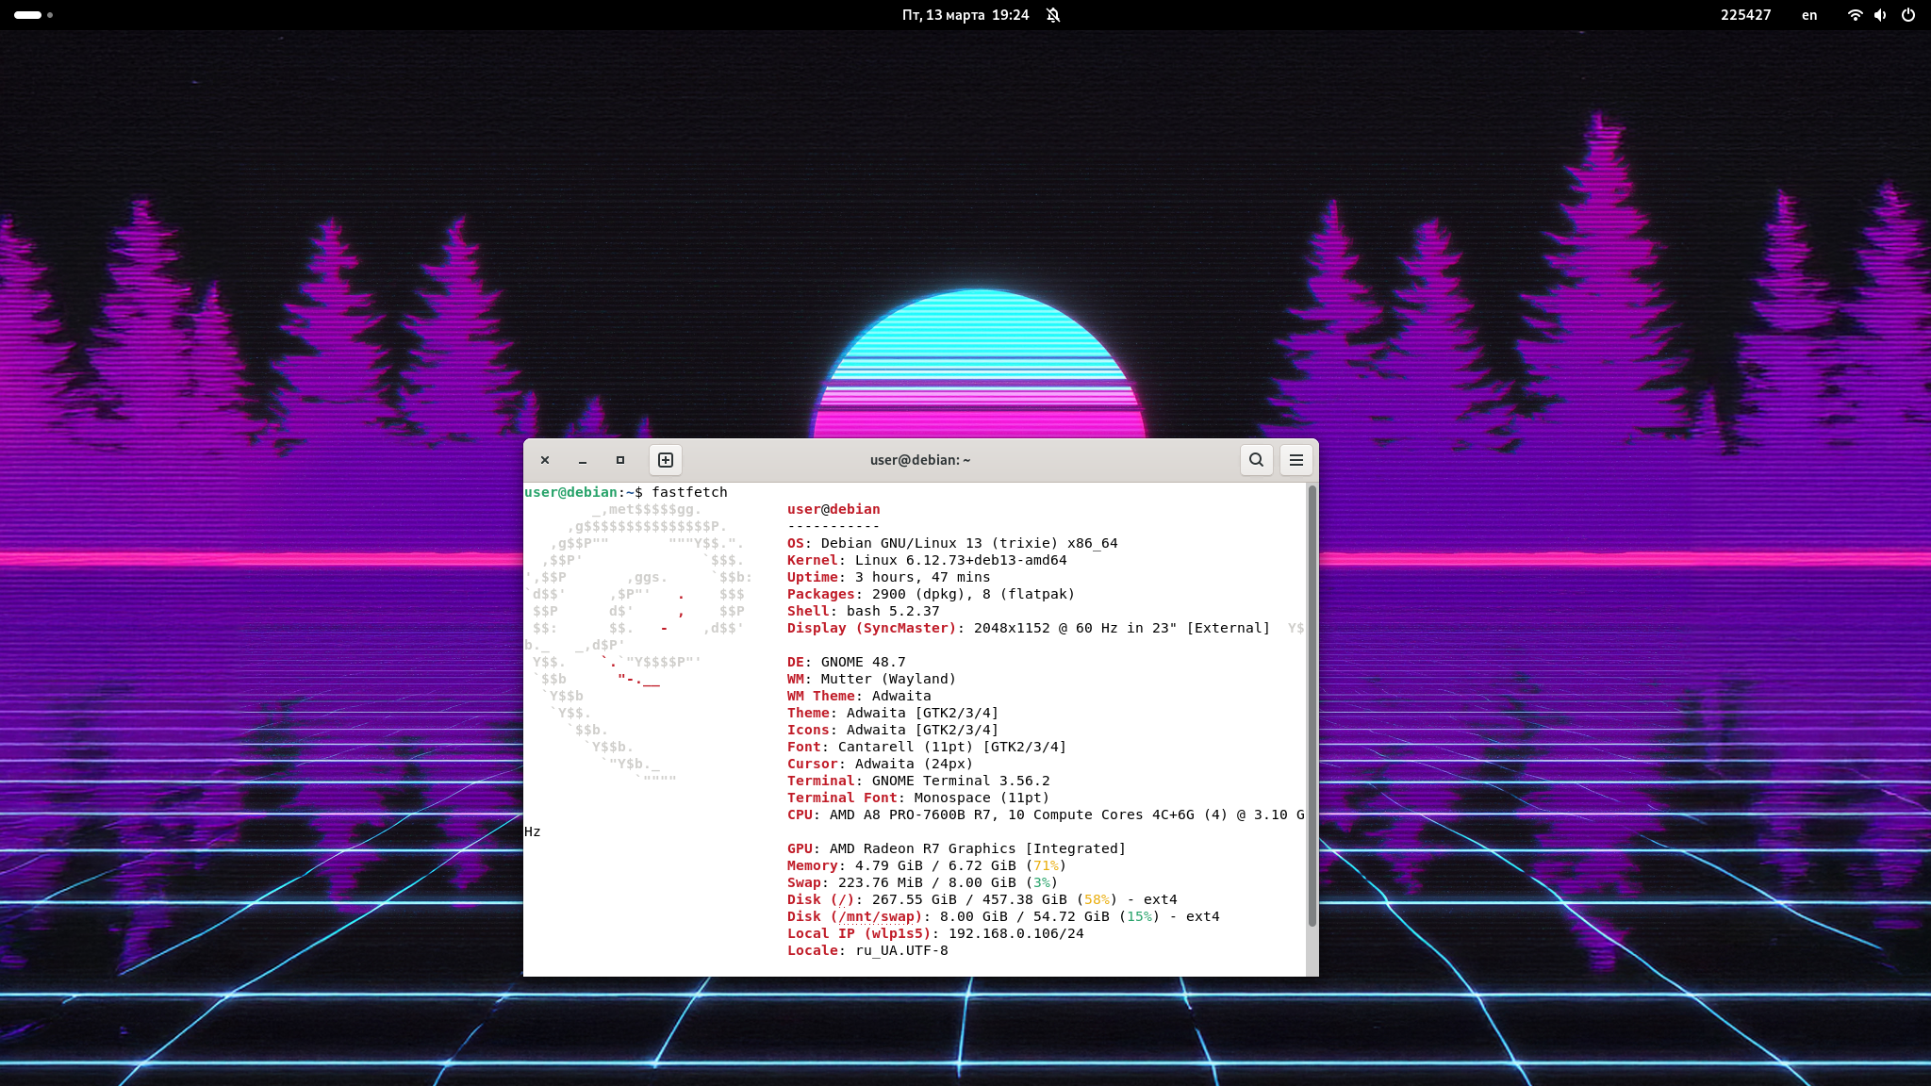Click the notifications muted bell icon
Image resolution: width=1931 pixels, height=1086 pixels.
point(1053,15)
